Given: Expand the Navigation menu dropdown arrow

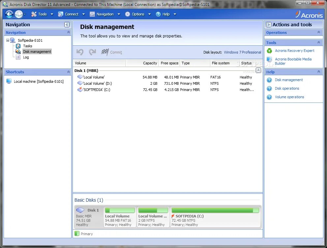Looking at the screenshot, I should [x=119, y=14].
